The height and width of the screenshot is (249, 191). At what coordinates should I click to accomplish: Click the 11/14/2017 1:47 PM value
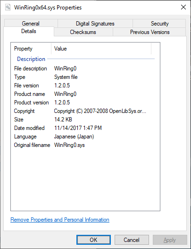pos(78,128)
